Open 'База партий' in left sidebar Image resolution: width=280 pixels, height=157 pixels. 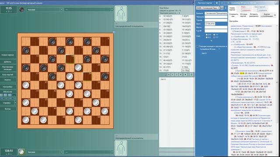click(x=8, y=75)
